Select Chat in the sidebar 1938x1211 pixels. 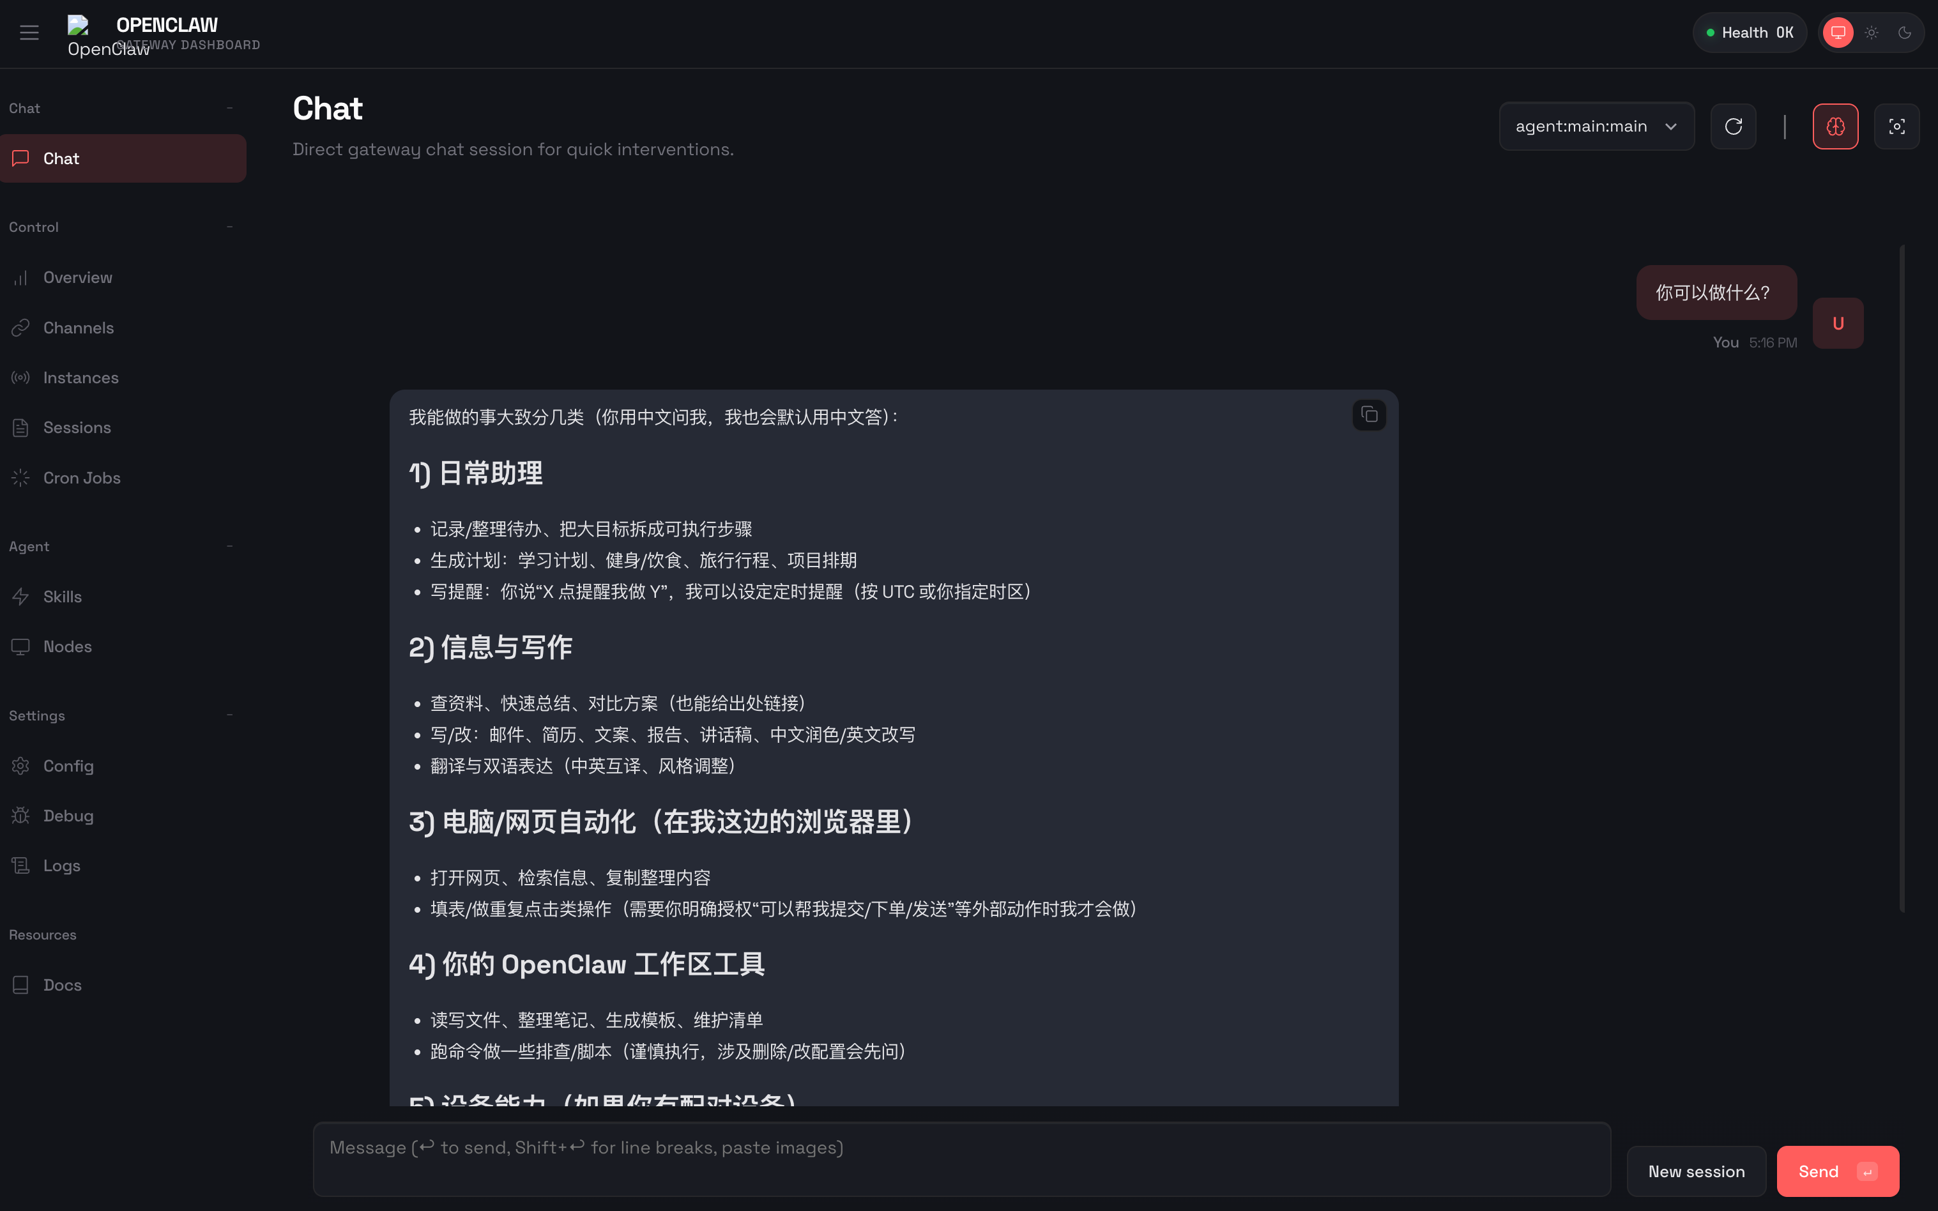(x=62, y=158)
